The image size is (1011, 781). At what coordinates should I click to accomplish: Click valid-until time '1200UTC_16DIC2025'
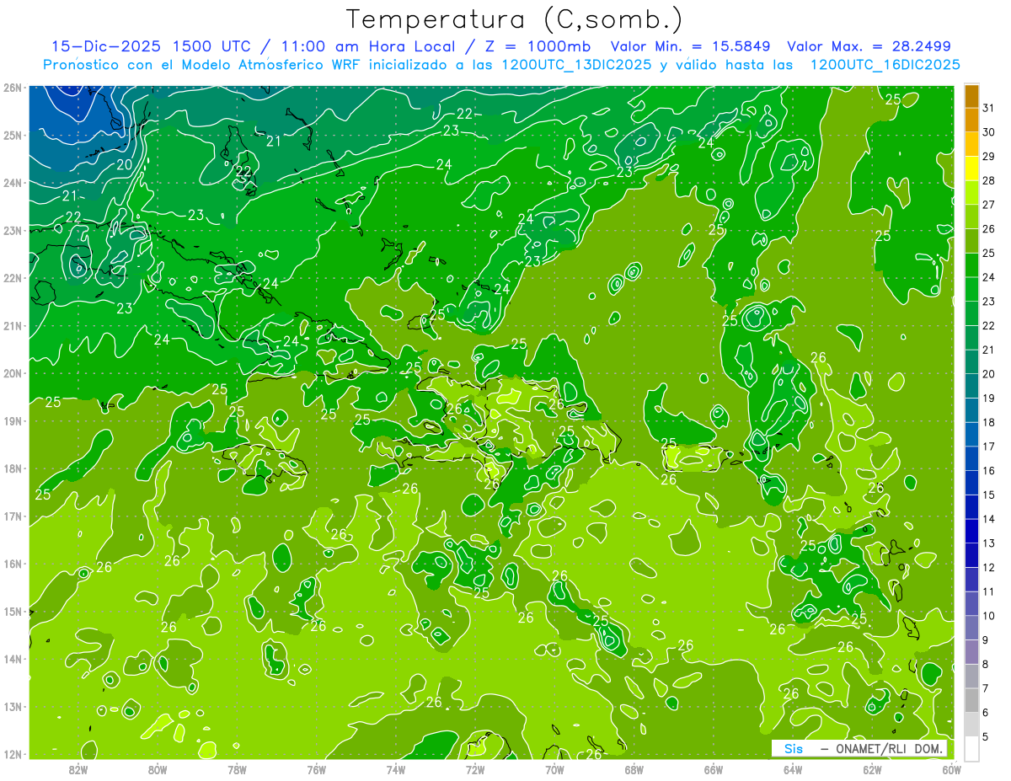pos(885,65)
